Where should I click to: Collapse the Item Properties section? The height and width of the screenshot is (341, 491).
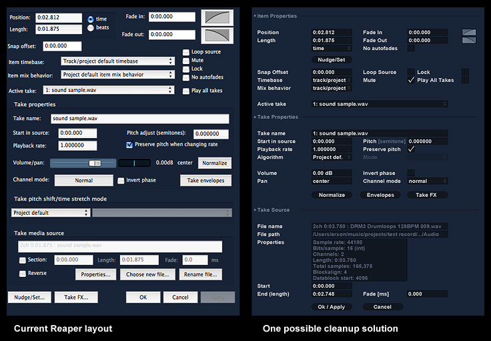pos(256,16)
